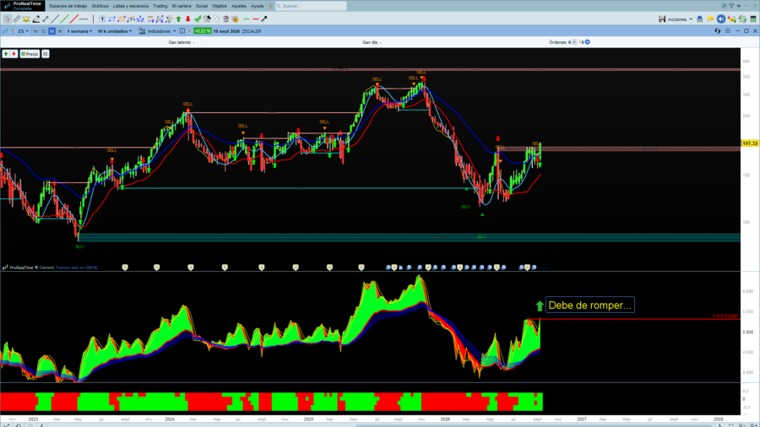Screen dimensions: 760x427
Task: Switch to daily D timeframe button
Action: coord(44,31)
